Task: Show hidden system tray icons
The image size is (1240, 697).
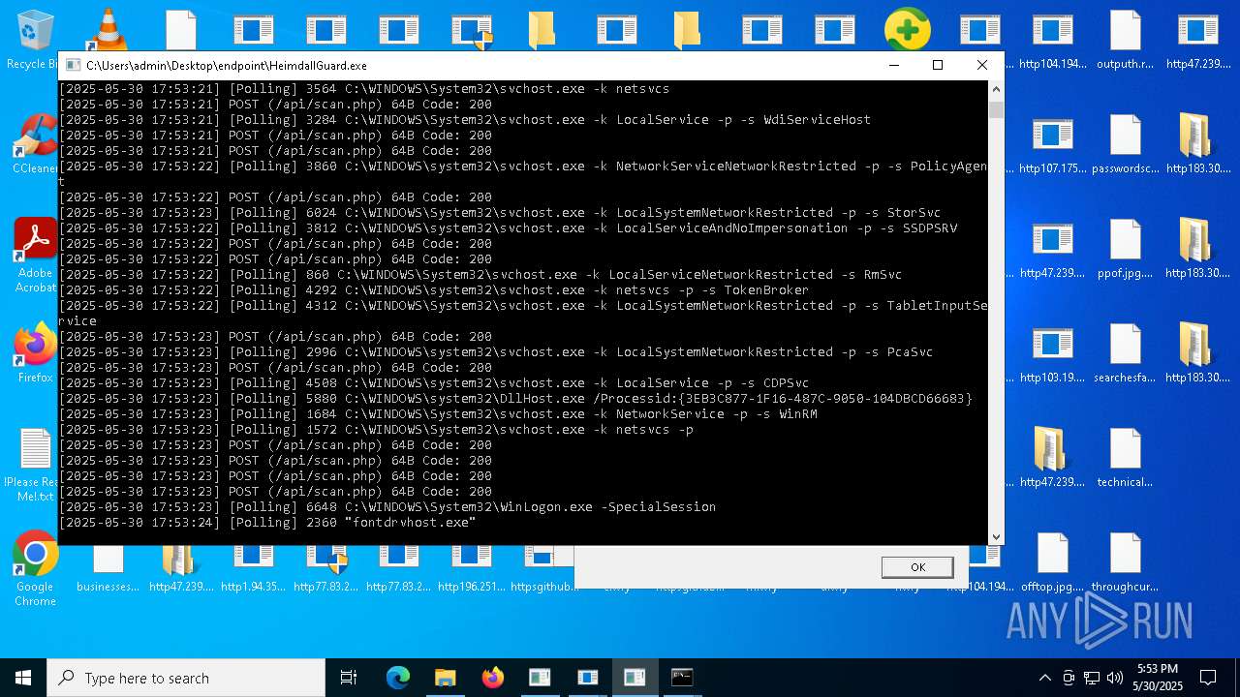Action: pos(1044,678)
